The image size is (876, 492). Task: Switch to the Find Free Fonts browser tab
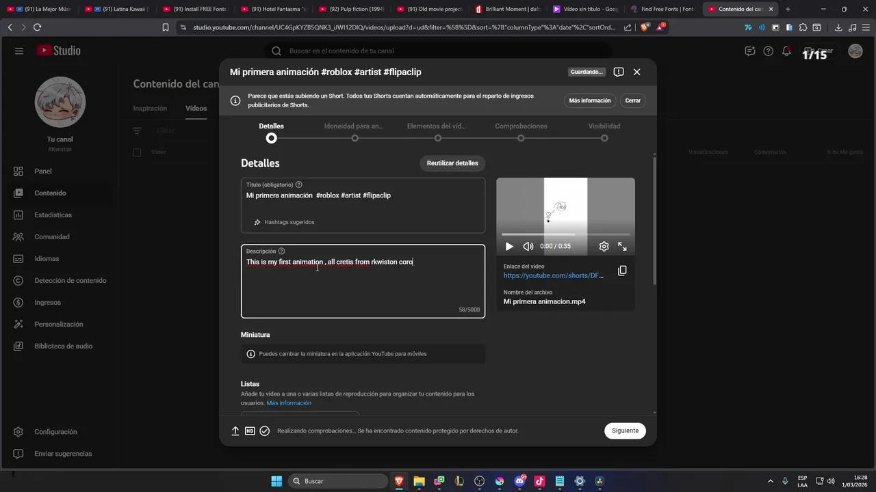[662, 10]
